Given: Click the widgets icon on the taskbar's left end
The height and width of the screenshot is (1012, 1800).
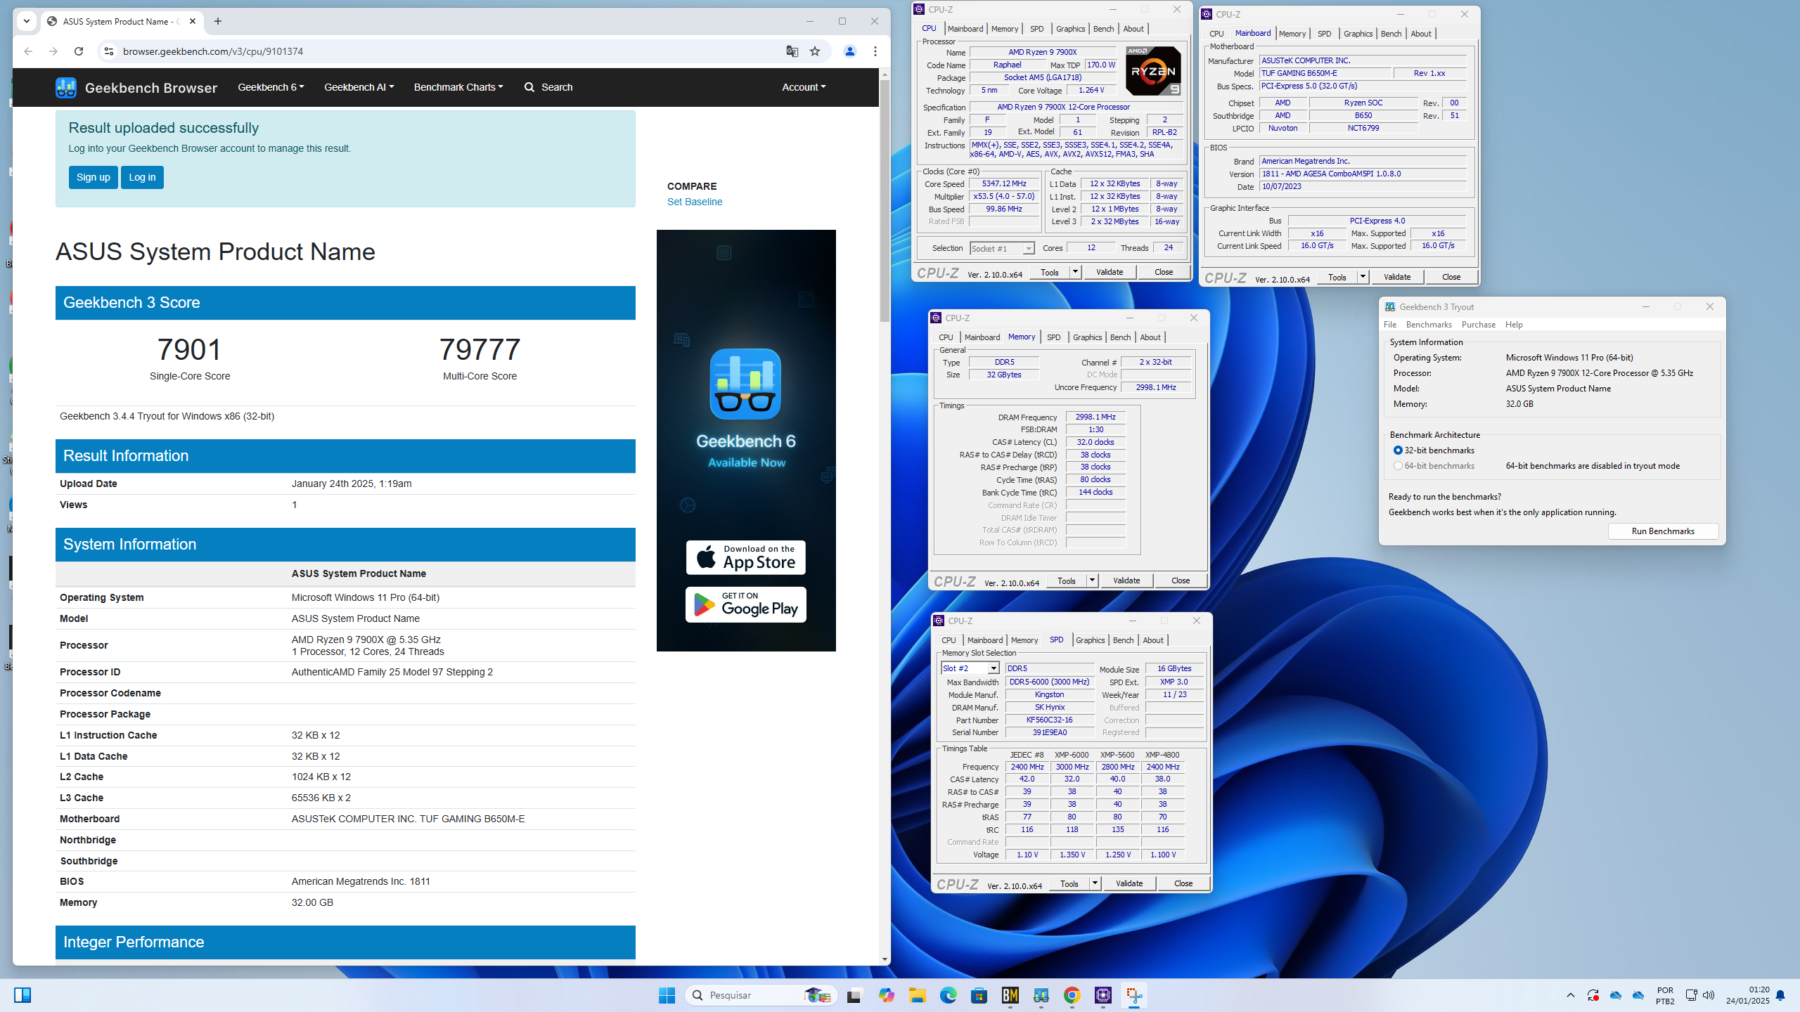Looking at the screenshot, I should point(22,995).
